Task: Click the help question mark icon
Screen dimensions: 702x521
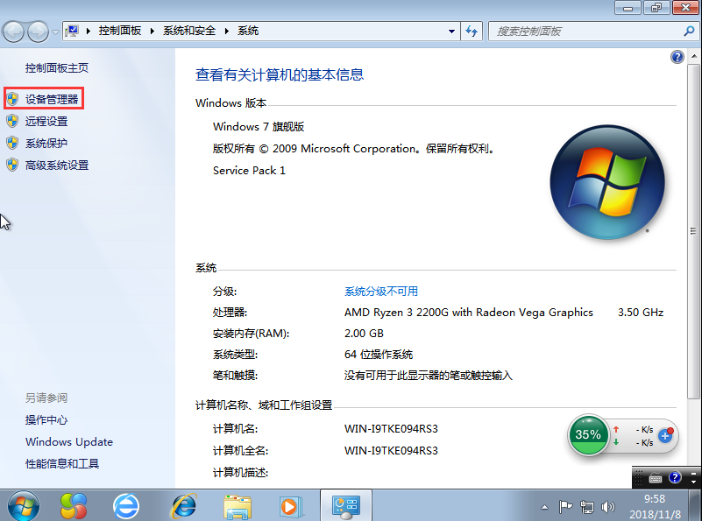Action: 677,57
